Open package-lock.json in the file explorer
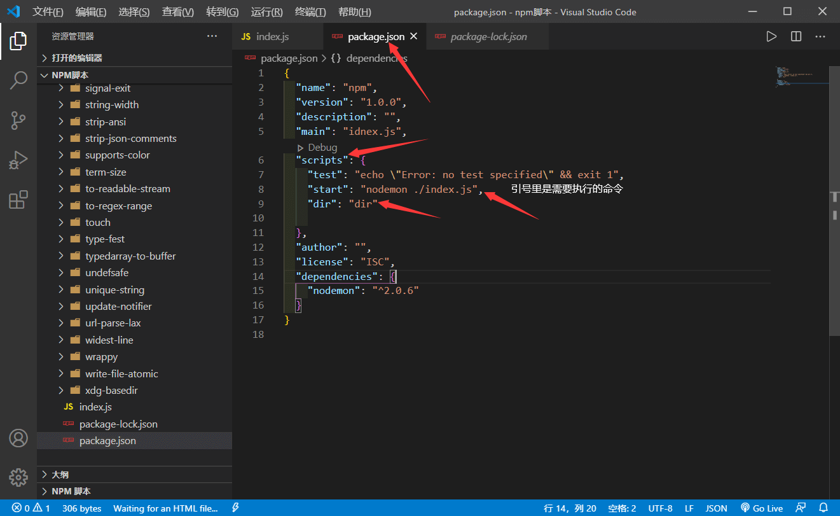 point(134,424)
